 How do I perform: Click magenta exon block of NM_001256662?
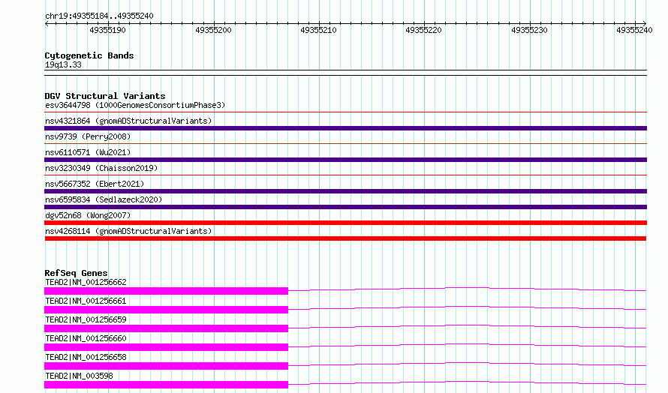[x=166, y=291]
